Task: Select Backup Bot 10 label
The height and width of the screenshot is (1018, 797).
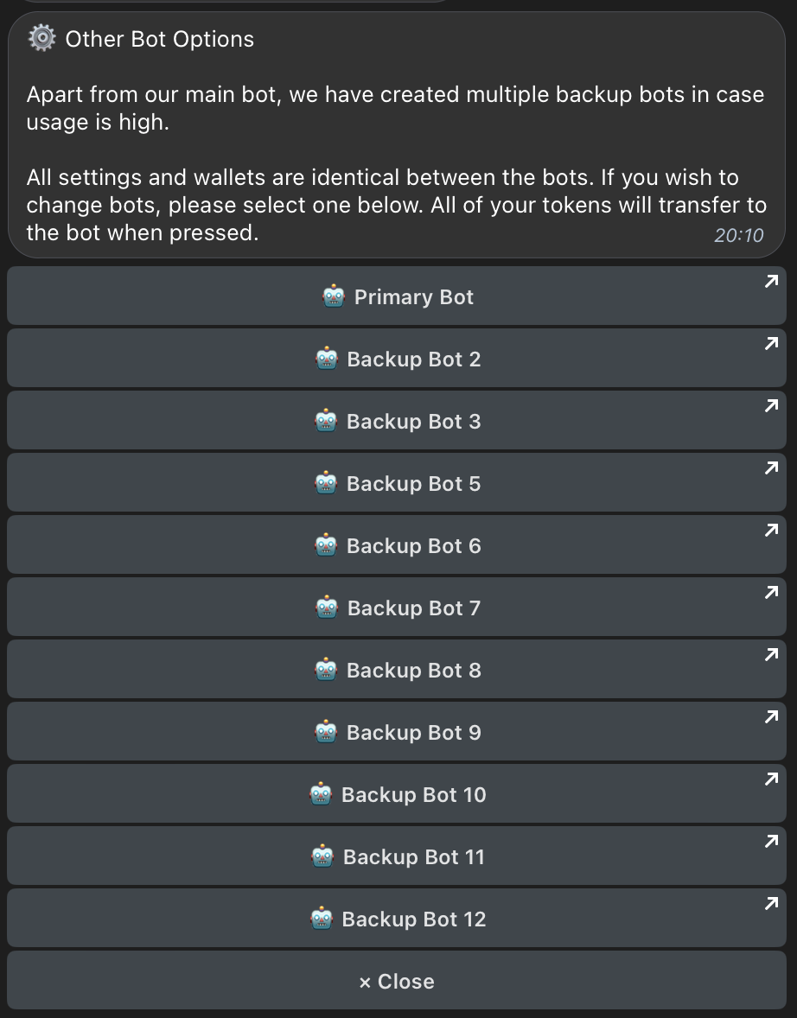Action: tap(413, 795)
